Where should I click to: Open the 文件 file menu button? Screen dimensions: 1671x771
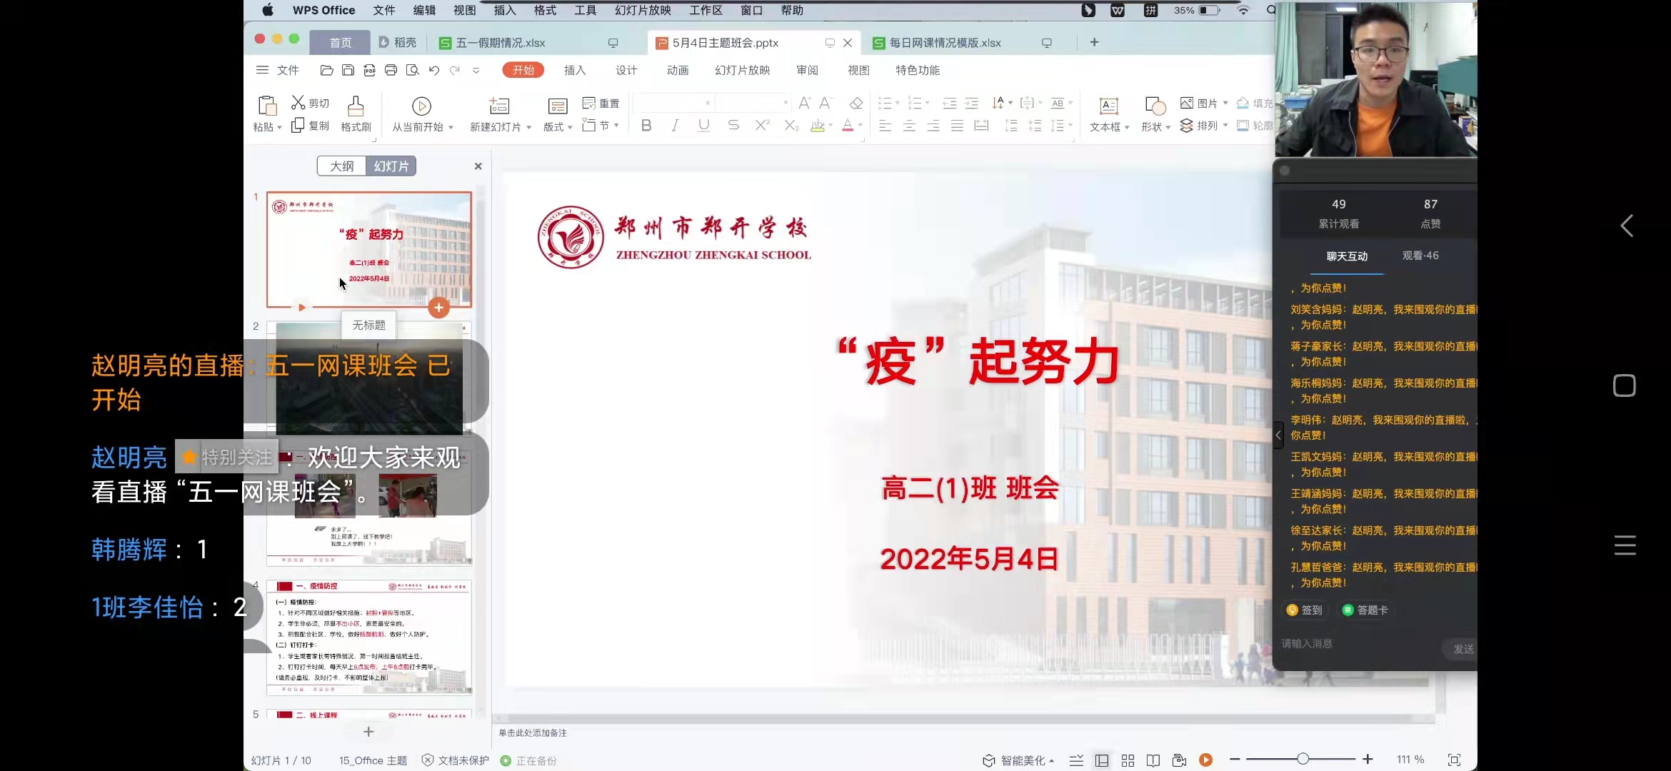[278, 70]
